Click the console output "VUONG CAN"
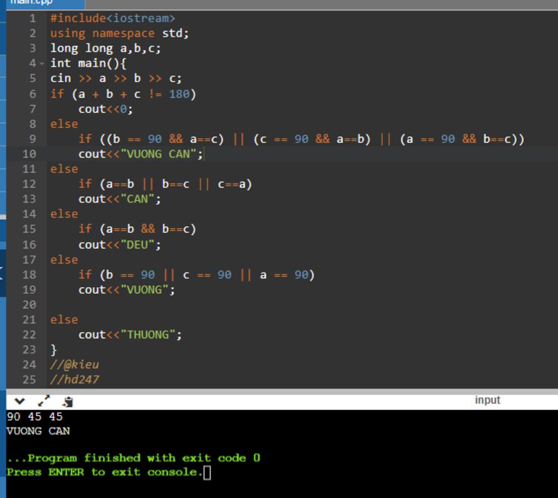 click(x=38, y=431)
